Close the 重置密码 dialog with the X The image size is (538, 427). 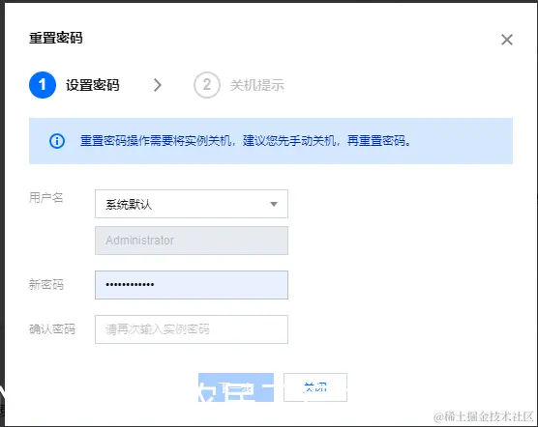507,40
